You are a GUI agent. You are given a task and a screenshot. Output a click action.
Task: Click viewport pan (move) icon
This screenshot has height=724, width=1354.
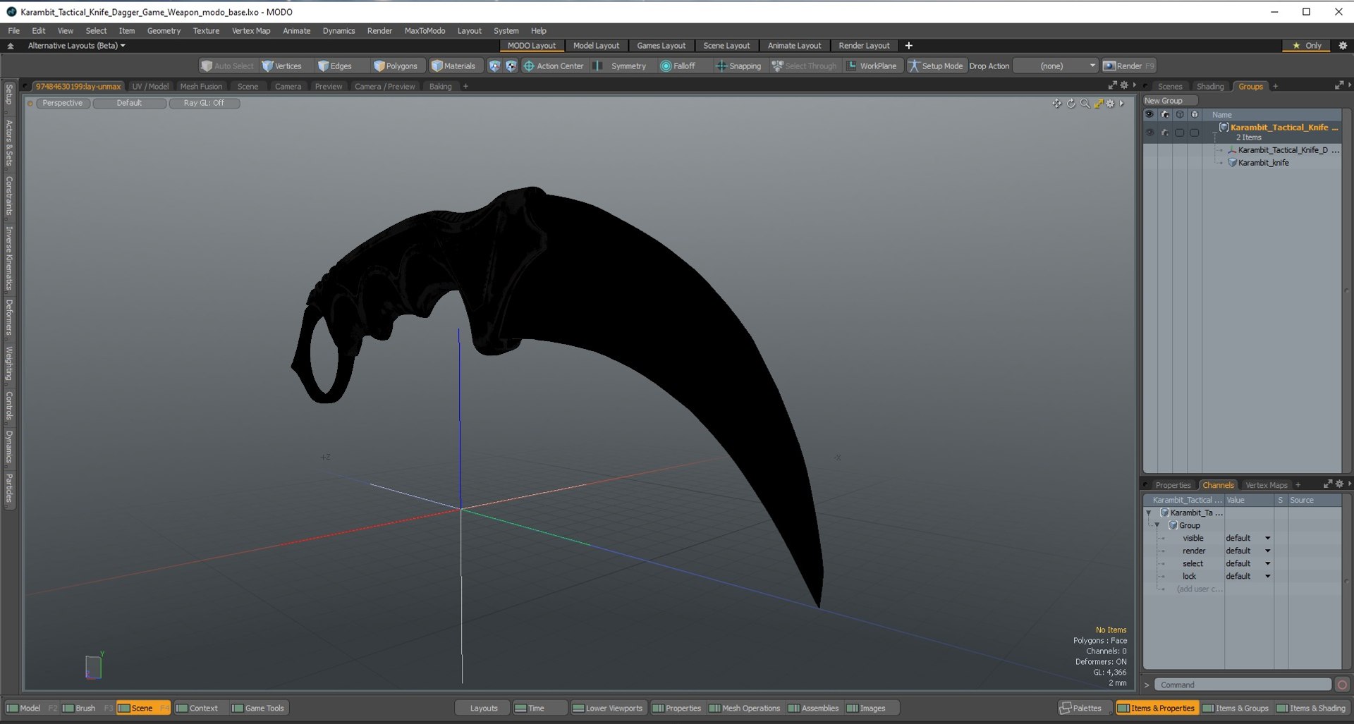pos(1056,104)
